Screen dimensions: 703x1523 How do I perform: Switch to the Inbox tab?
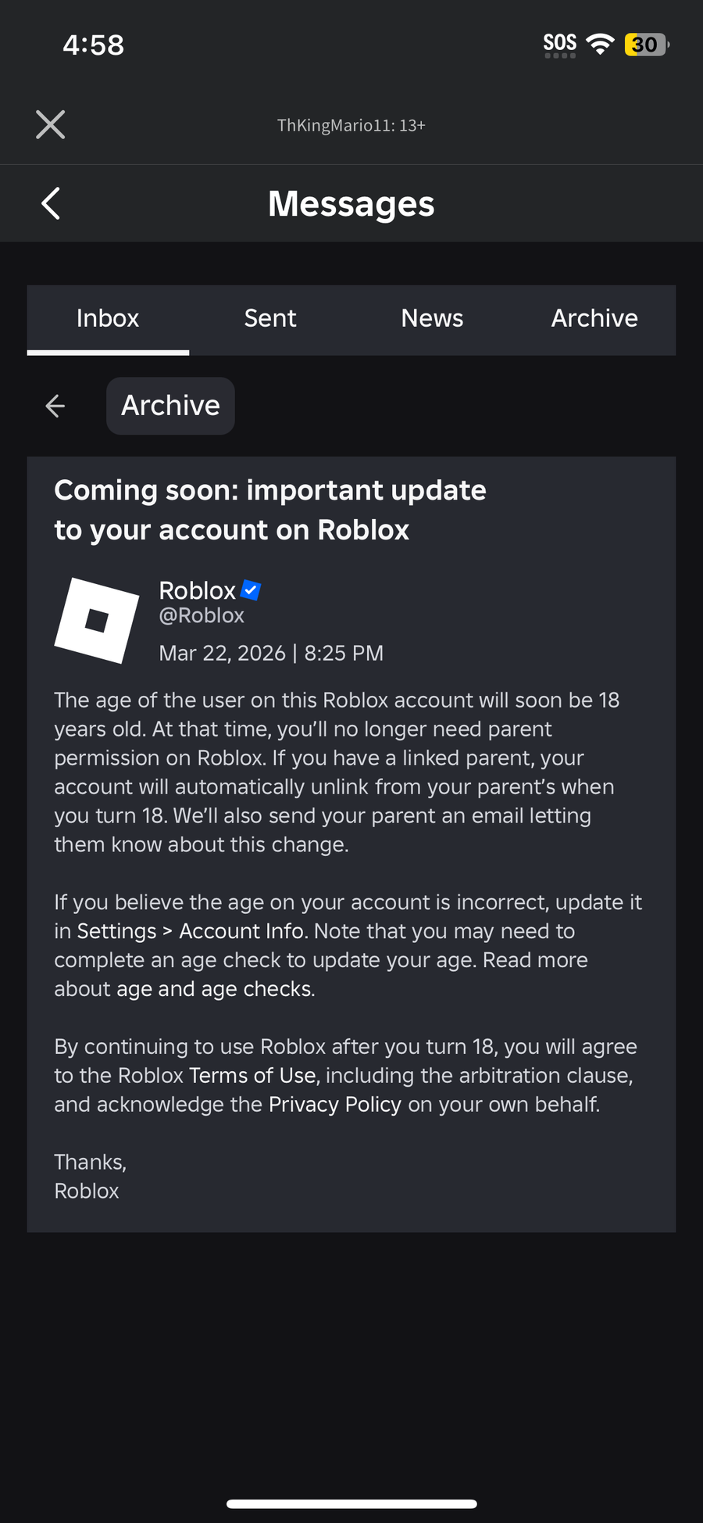tap(108, 319)
